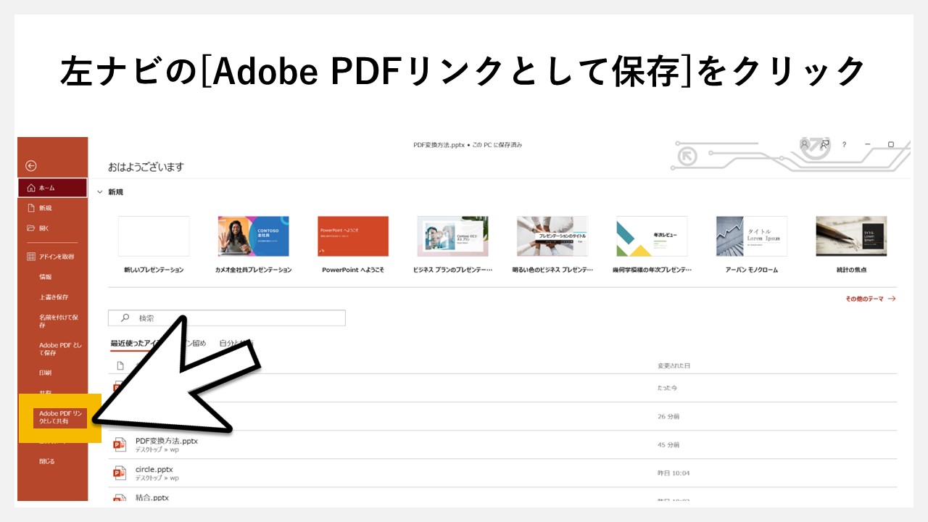Switch to the ピン留め tab
Viewport: 928px width, 522px height.
coord(196,343)
